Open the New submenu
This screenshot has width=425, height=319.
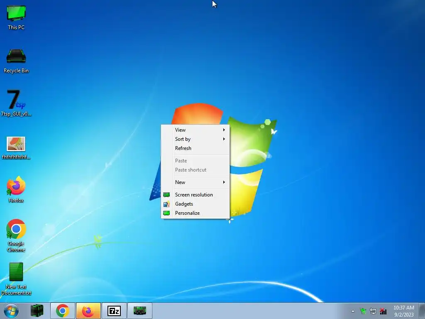tap(195, 182)
